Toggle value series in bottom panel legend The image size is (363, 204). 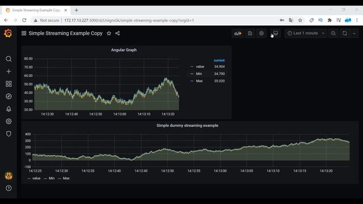click(x=36, y=178)
